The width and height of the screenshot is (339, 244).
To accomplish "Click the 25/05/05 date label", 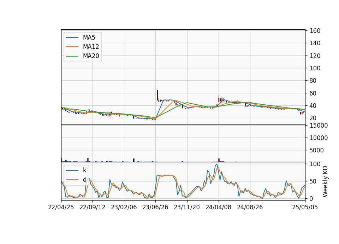I will [x=305, y=208].
